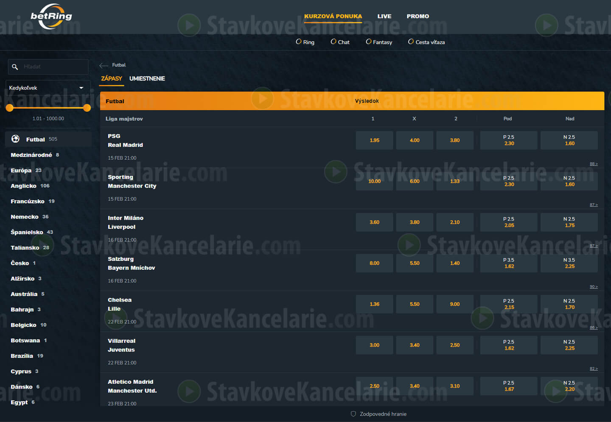Image resolution: width=611 pixels, height=422 pixels.
Task: Select P 2.5 2.05 Inter Liverpool
Action: tap(509, 222)
